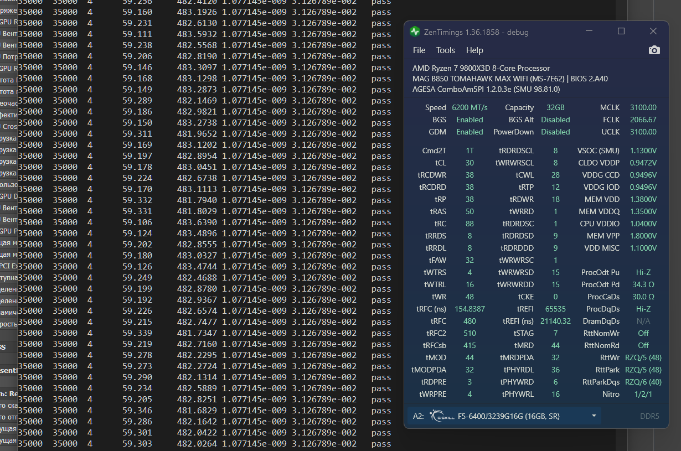Click 481.6829 in the console output
The width and height of the screenshot is (681, 451).
197,411
